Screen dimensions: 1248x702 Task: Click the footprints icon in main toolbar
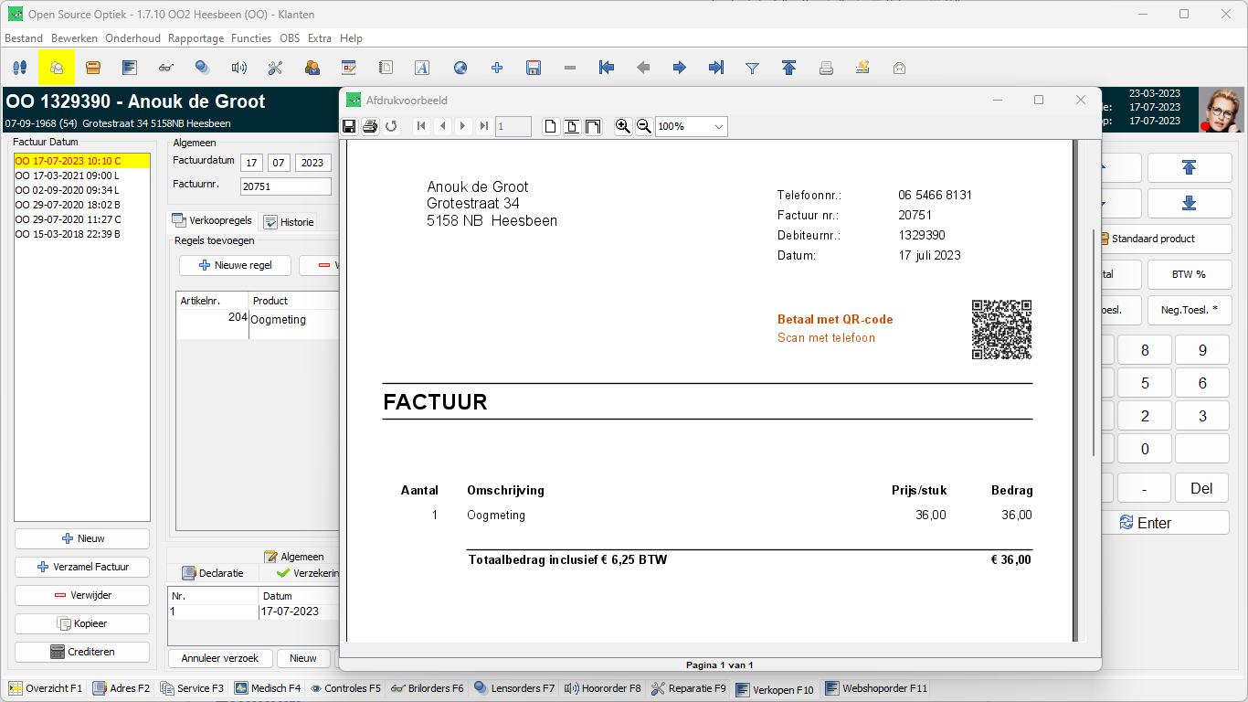(19, 68)
